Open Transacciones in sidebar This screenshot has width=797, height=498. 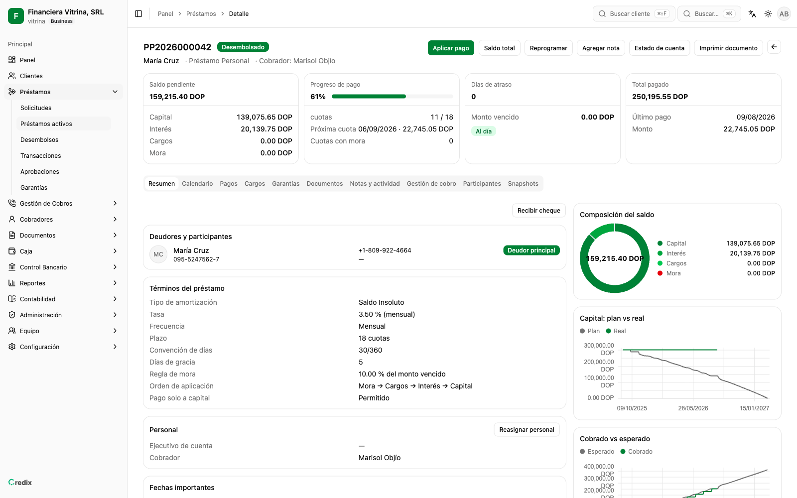64,155
